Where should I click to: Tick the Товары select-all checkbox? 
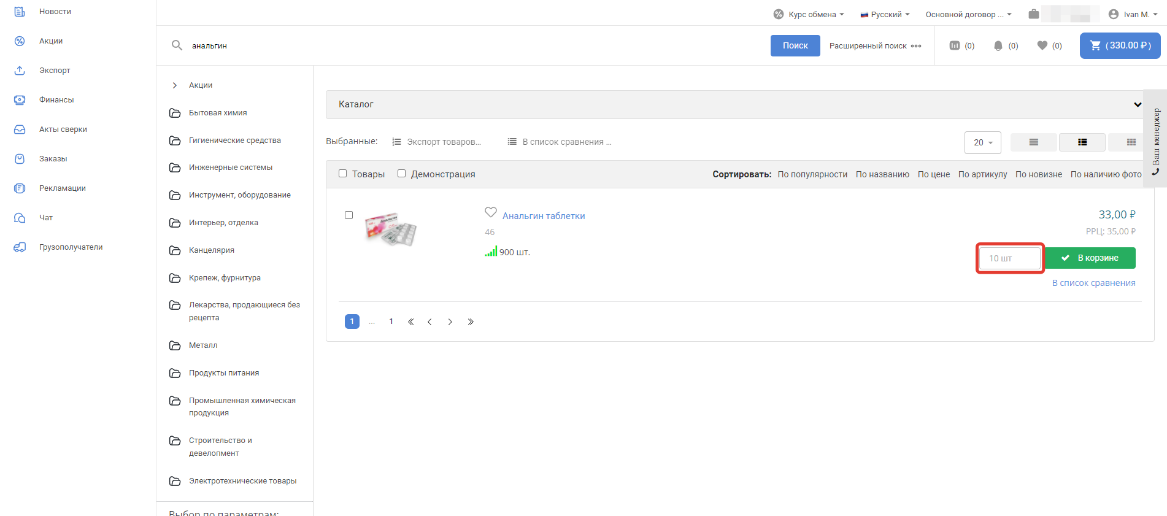(x=343, y=174)
